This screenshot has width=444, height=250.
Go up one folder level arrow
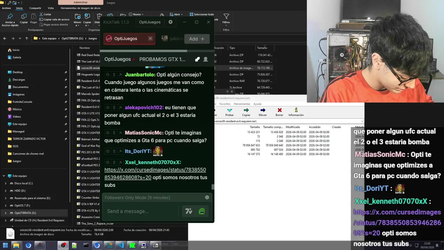pos(27,39)
